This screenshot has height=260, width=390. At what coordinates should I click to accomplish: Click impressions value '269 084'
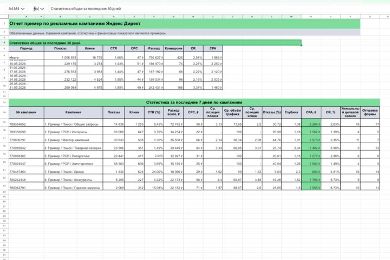[x=61, y=86]
